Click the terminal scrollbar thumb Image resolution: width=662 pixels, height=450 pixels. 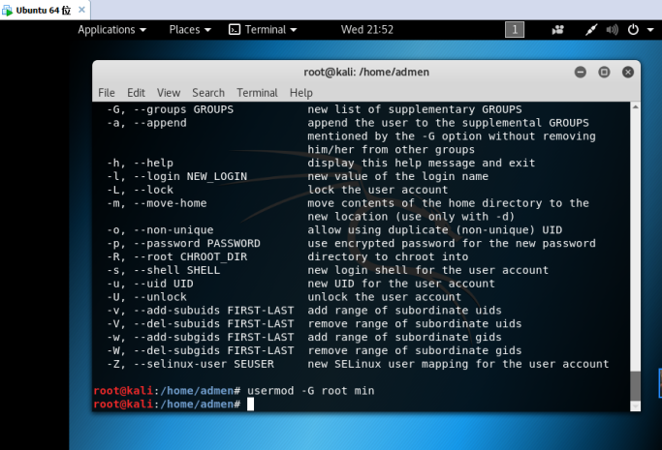coord(636,386)
